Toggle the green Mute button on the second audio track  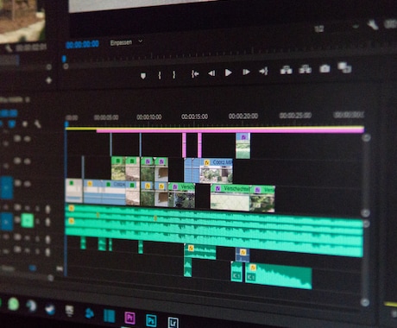pos(28,221)
